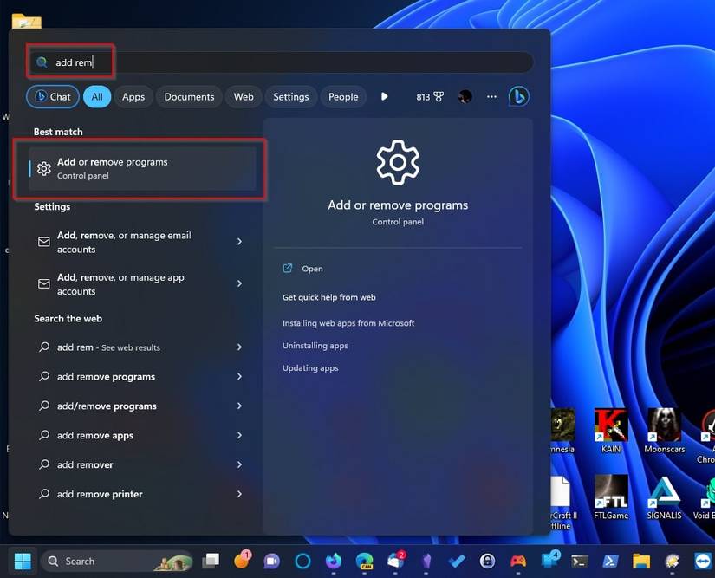Open PowerShell from the taskbar
Image resolution: width=715 pixels, height=578 pixels.
click(610, 562)
